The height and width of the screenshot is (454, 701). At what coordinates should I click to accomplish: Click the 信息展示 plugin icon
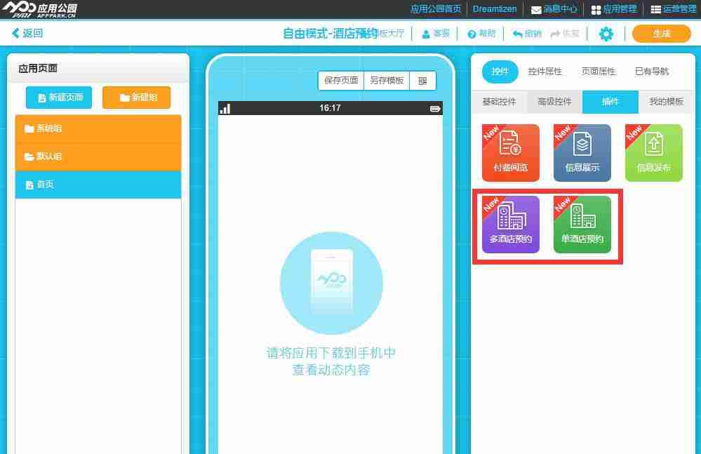[x=582, y=152]
